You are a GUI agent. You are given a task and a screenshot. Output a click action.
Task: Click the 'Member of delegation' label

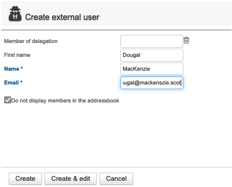click(x=31, y=41)
